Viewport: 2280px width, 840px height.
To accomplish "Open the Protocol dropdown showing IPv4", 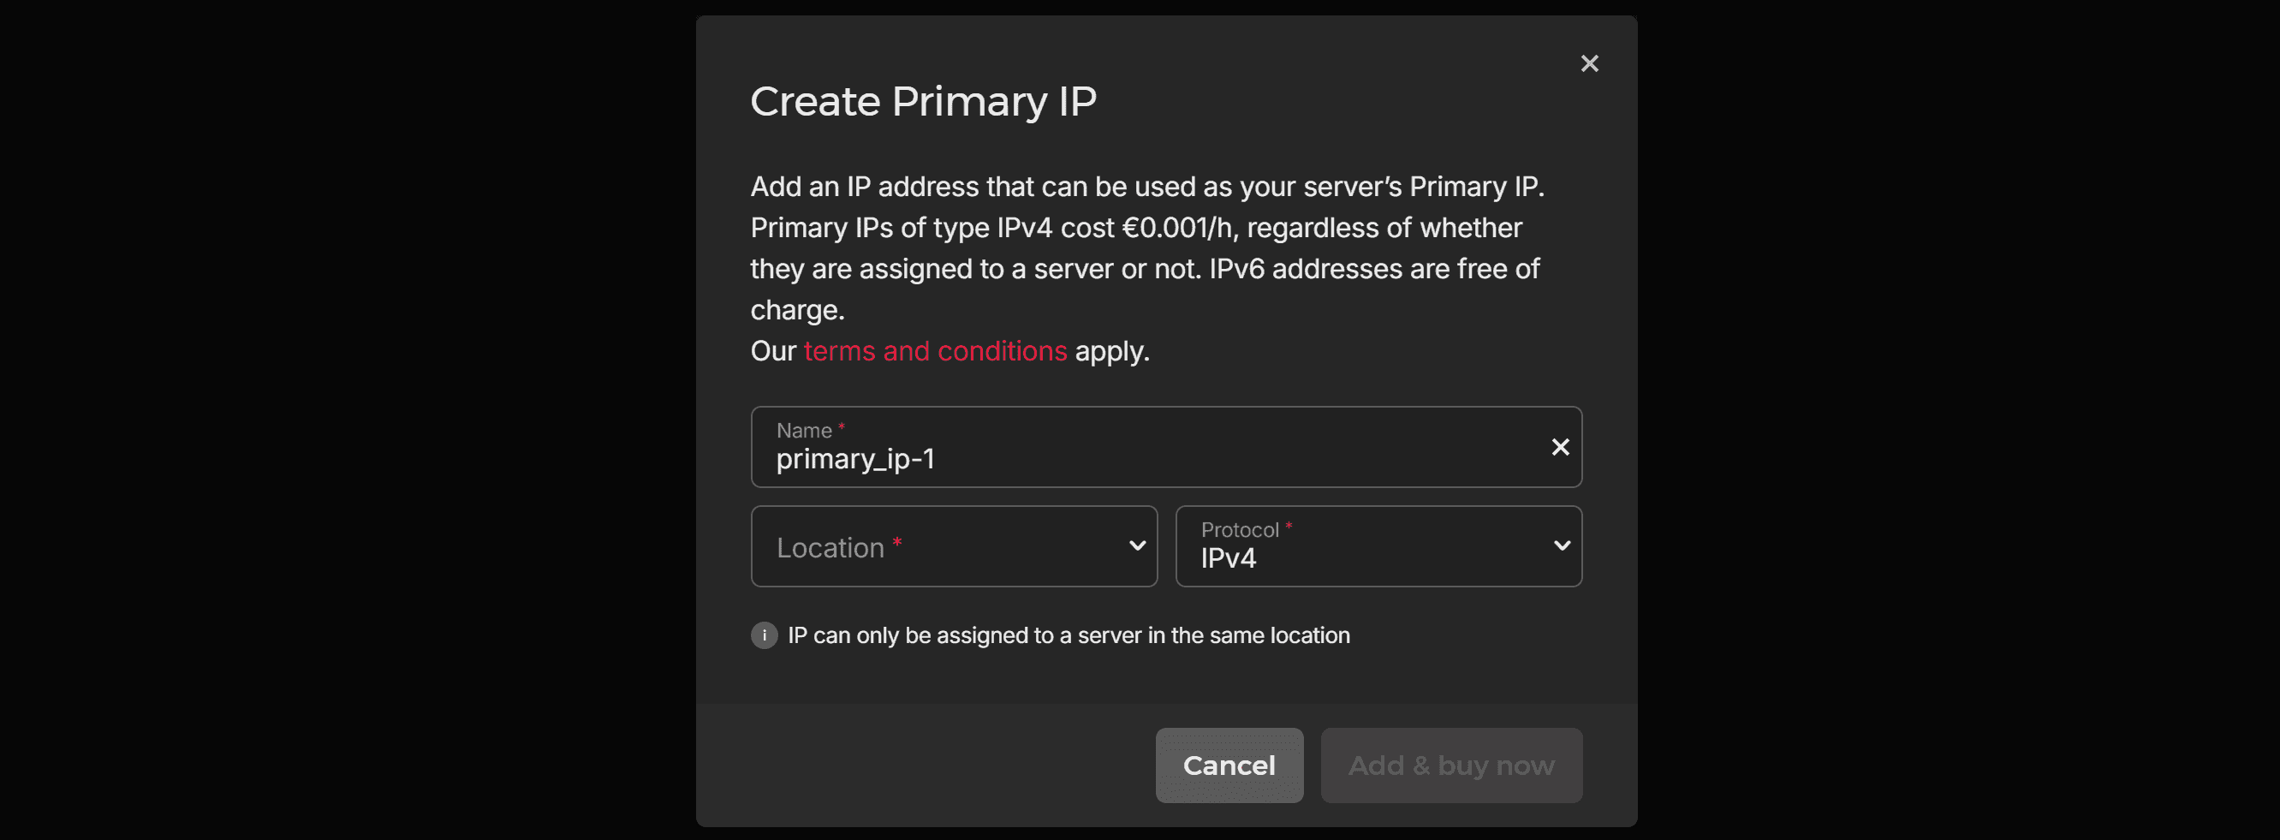I will (x=1378, y=546).
